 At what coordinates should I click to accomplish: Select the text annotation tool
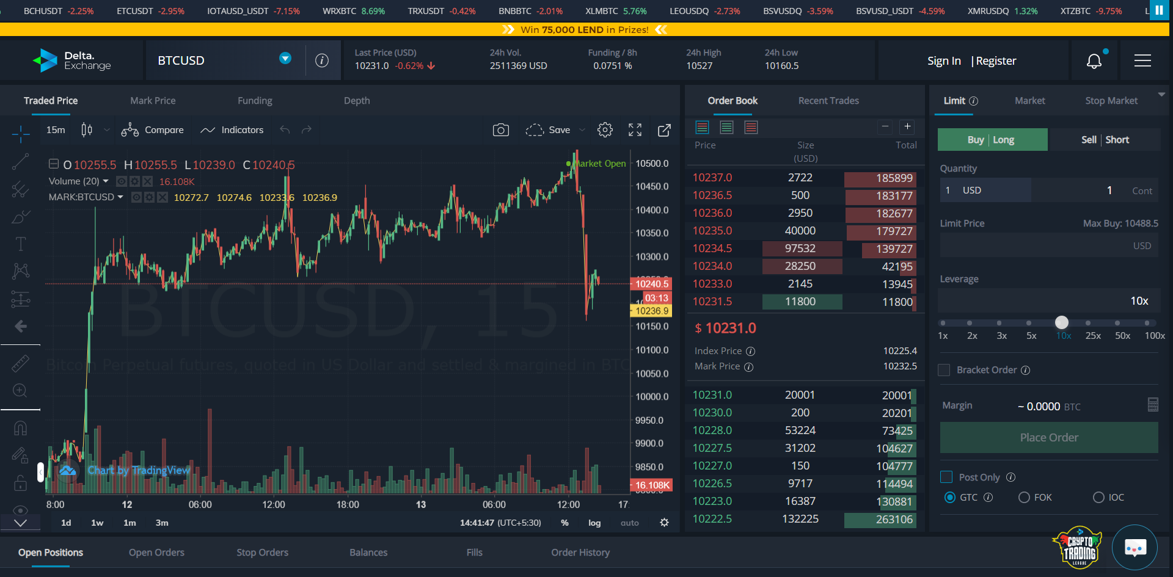[x=20, y=244]
